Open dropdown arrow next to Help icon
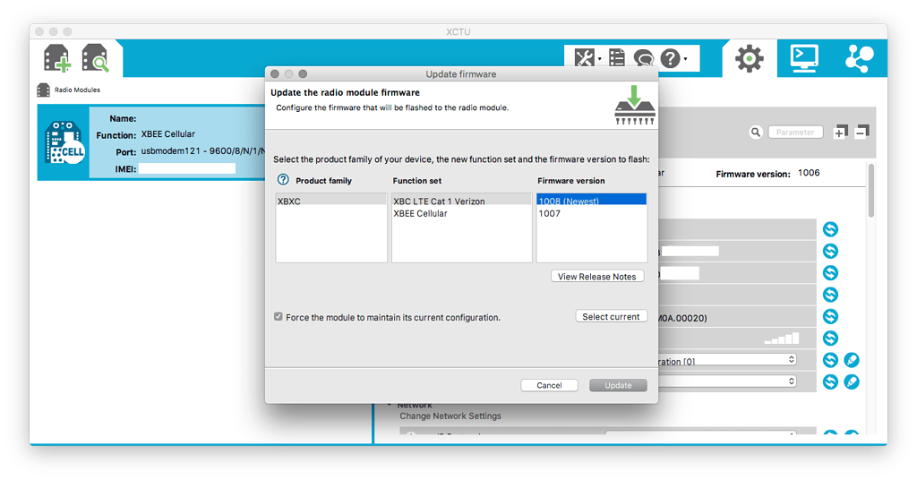The width and height of the screenshot is (917, 480). [686, 58]
